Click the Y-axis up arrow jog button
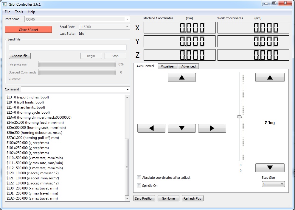The image size is (295, 210). coord(181,77)
